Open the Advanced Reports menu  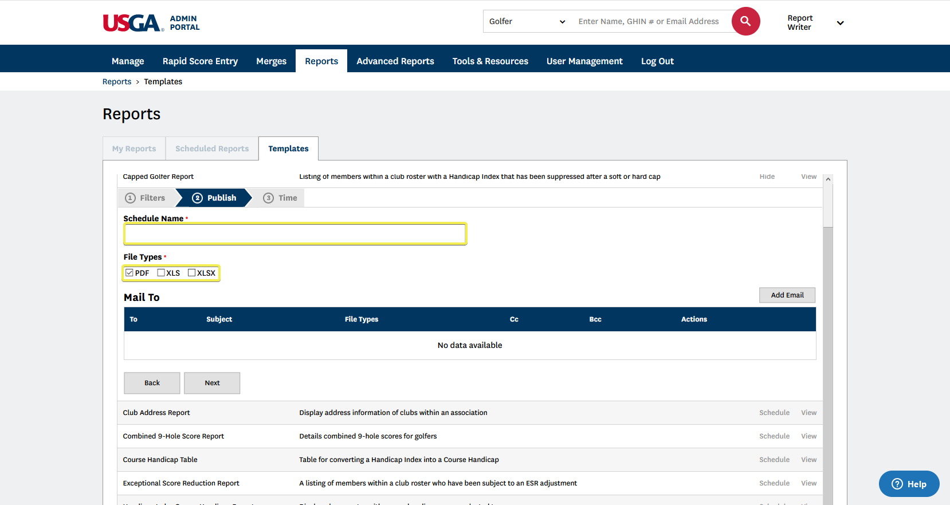(395, 61)
